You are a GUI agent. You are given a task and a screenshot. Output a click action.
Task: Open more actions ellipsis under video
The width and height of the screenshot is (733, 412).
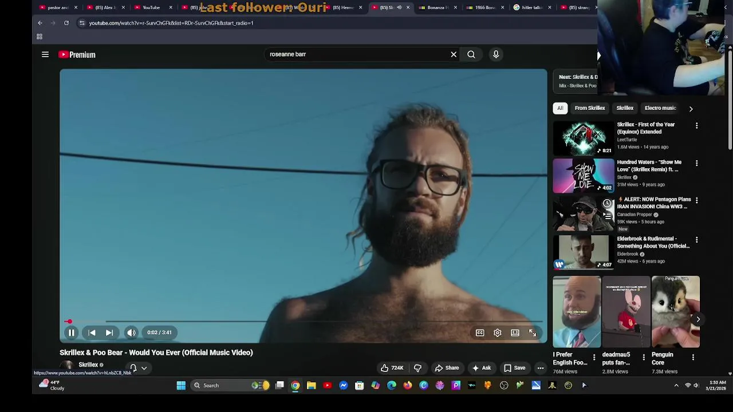pyautogui.click(x=541, y=368)
